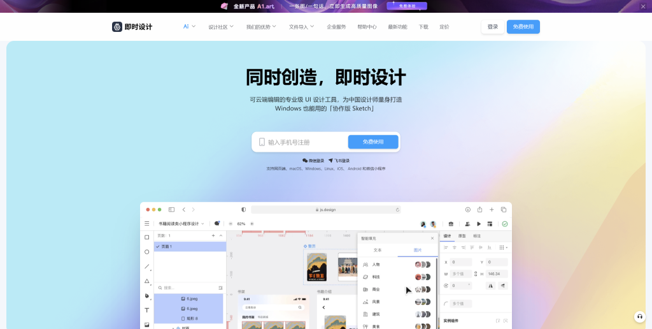Click the collaborators share icon
The width and height of the screenshot is (652, 329).
467,224
